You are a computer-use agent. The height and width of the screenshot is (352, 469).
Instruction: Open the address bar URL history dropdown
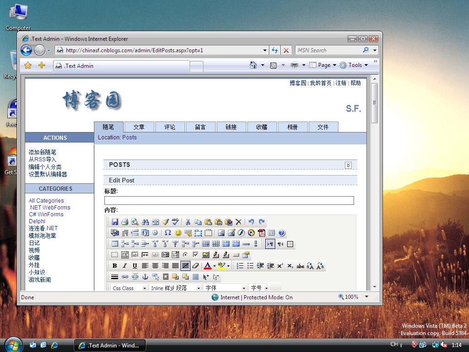click(x=265, y=50)
